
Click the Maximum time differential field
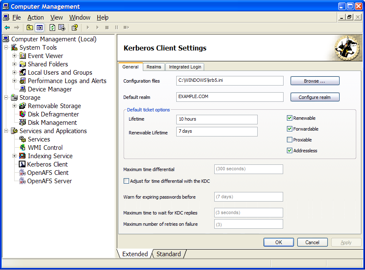248,169
